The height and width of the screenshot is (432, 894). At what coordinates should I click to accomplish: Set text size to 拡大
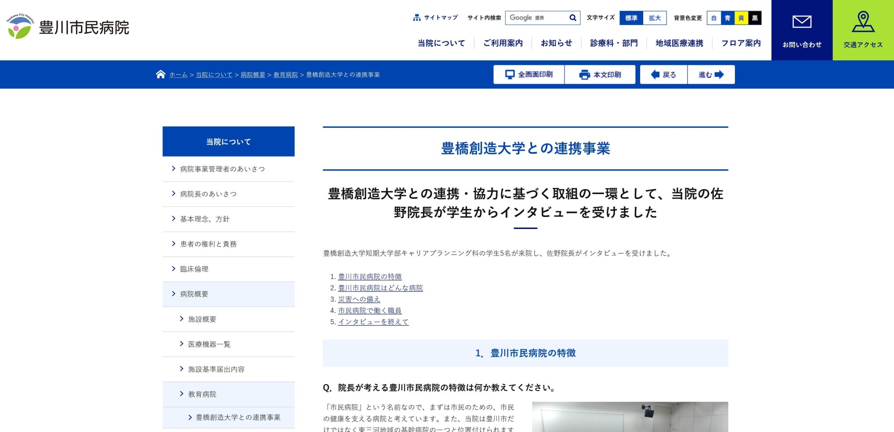pyautogui.click(x=655, y=18)
